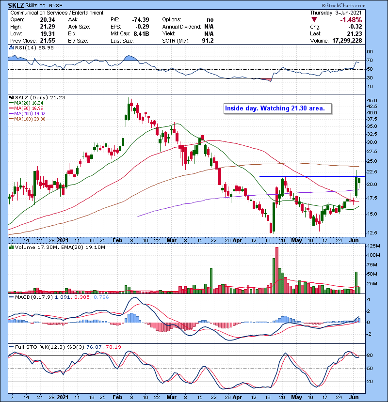The width and height of the screenshot is (388, 402).
Task: Click the P/E value -74.39
Action: (x=141, y=20)
